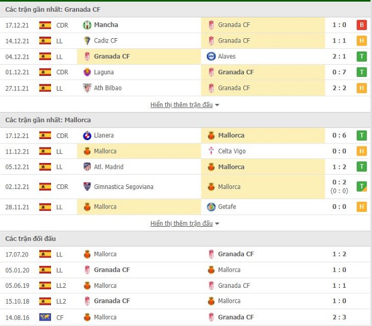Select the 17.07.20 Mallorca vs Granada row
This screenshot has height=326, width=372.
pos(185,254)
